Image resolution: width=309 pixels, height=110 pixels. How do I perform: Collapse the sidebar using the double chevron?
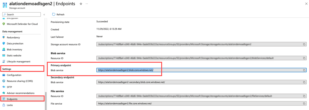click(x=44, y=15)
